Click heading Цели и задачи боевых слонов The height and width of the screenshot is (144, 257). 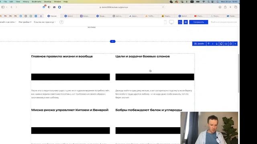[x=143, y=56]
